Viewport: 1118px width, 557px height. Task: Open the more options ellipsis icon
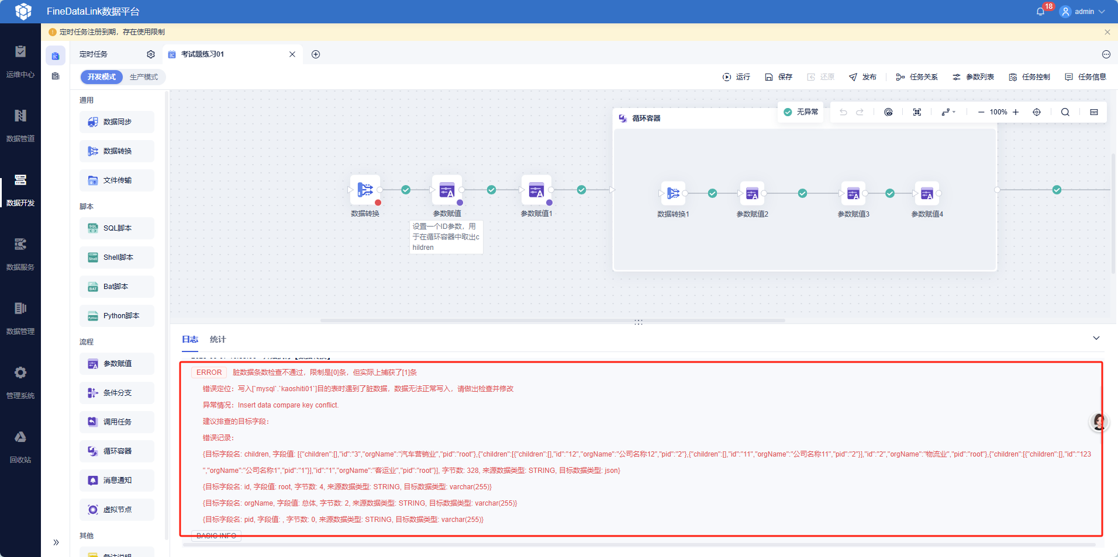click(x=1106, y=54)
